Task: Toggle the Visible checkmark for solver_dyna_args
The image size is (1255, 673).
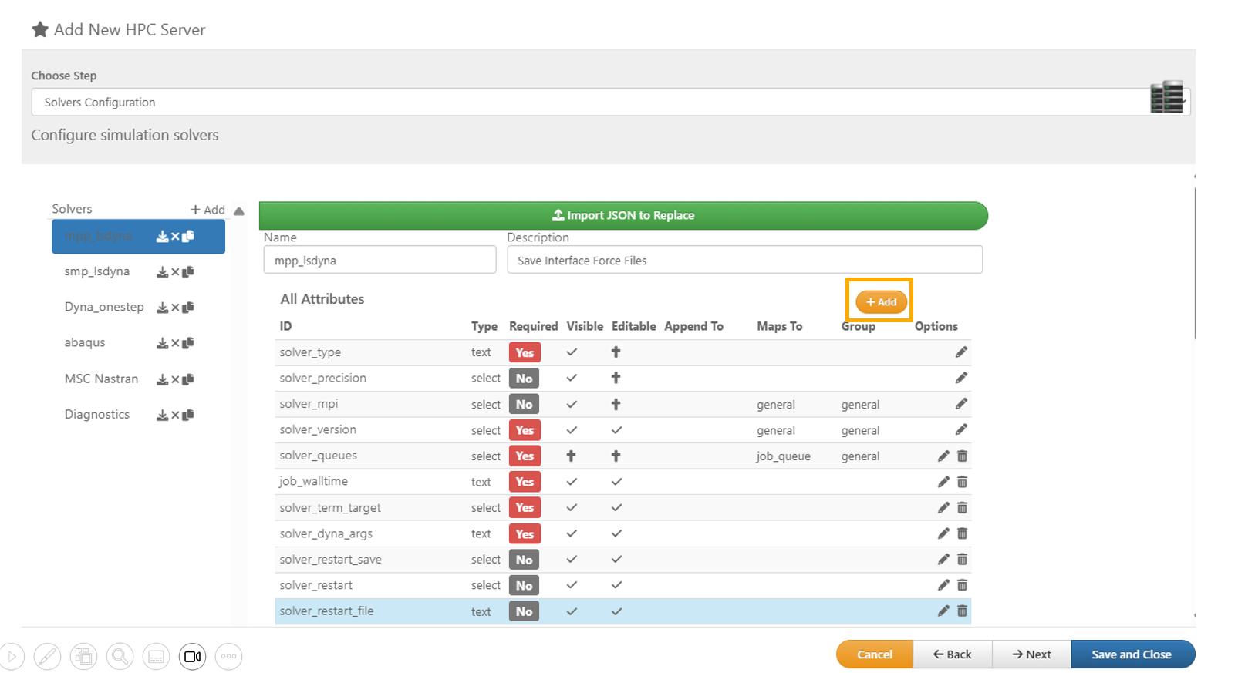Action: (x=572, y=533)
